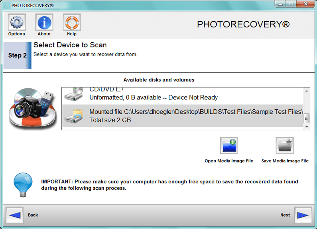Maximize the PHOTORECOVERY window

(291, 4)
